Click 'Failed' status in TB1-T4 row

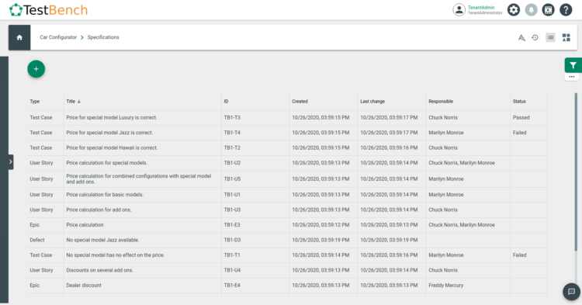pyautogui.click(x=520, y=133)
